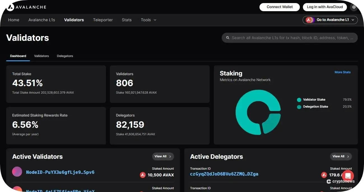Click the Metrics on Avalanche Network subtitle
The width and height of the screenshot is (364, 192).
pos(245,80)
